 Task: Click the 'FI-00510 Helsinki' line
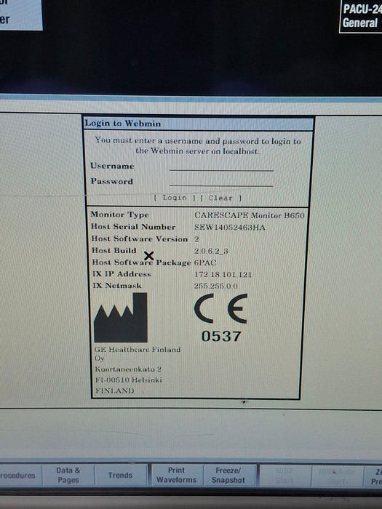coord(128,380)
